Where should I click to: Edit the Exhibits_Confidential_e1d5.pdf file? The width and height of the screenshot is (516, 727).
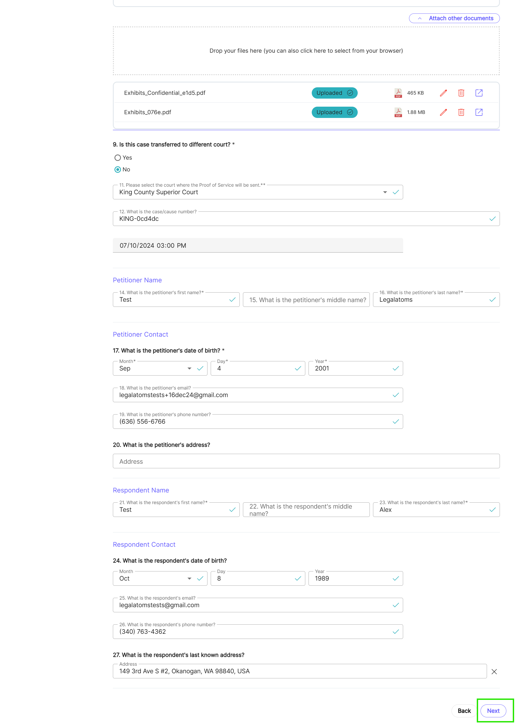443,93
